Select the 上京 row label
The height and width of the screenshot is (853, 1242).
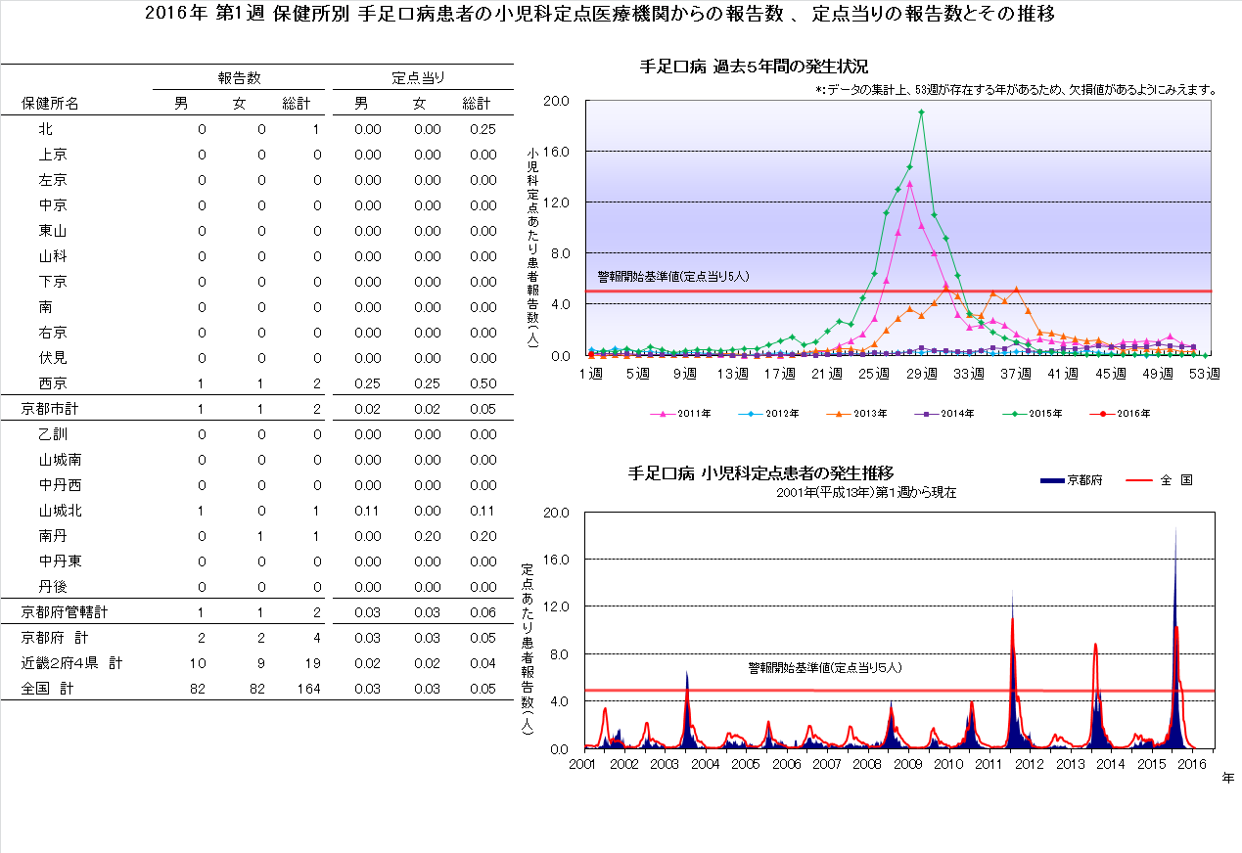point(53,155)
